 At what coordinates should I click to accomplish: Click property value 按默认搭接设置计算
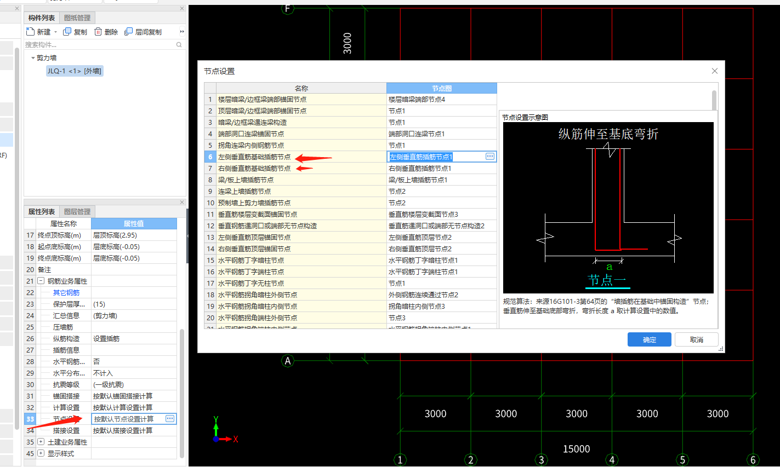tap(134, 431)
